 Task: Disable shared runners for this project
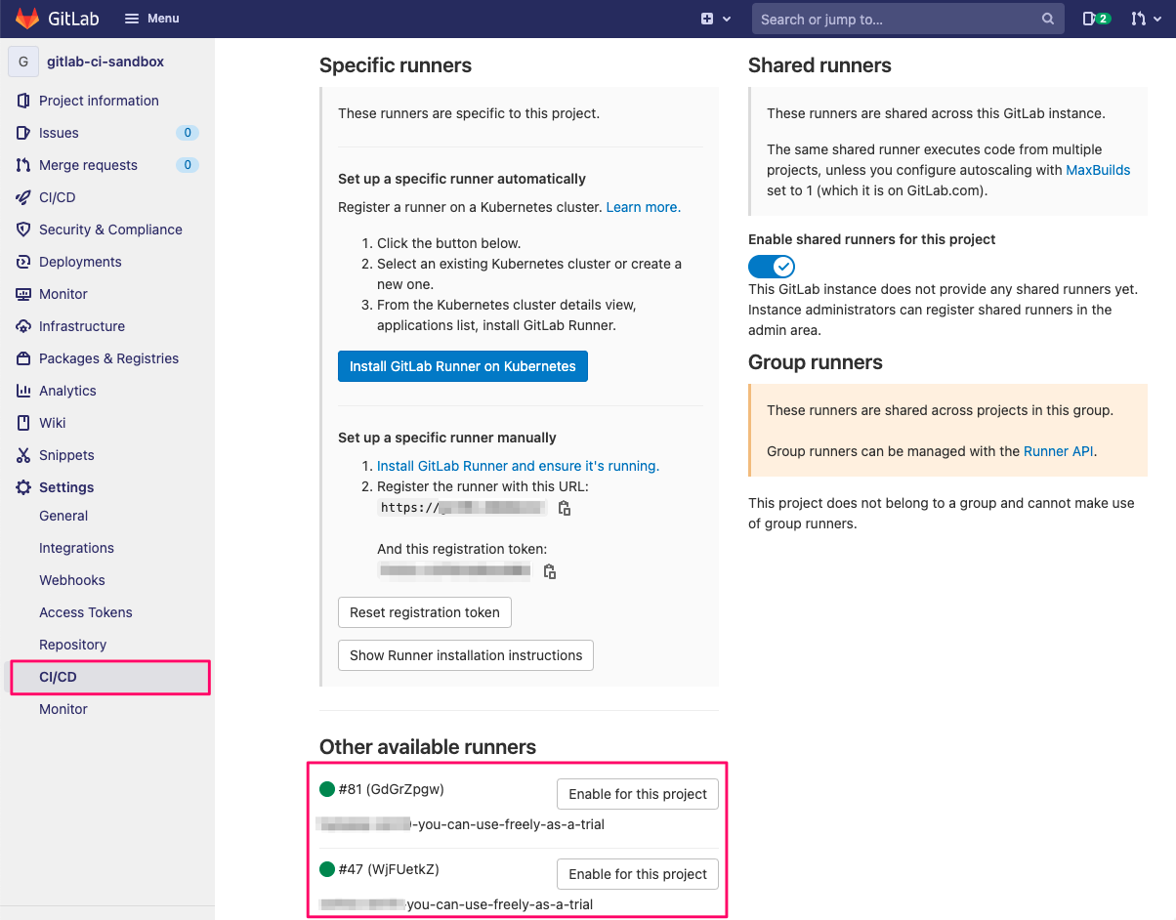click(772, 267)
